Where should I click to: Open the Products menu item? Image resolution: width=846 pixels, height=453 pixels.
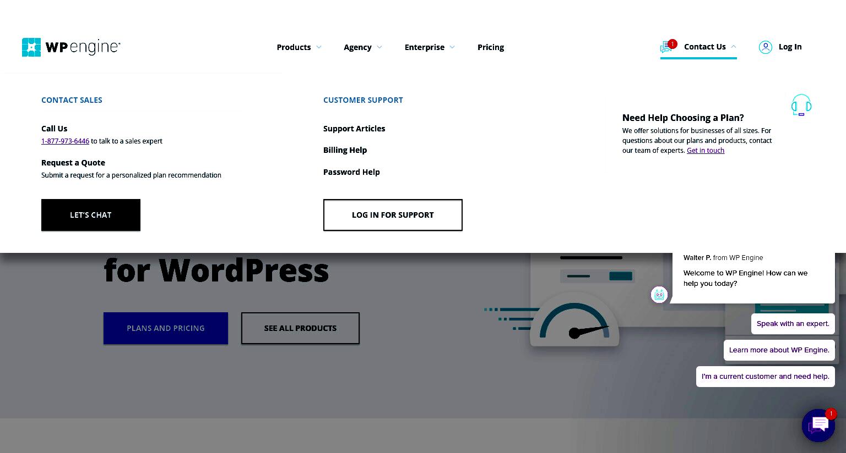pyautogui.click(x=294, y=47)
